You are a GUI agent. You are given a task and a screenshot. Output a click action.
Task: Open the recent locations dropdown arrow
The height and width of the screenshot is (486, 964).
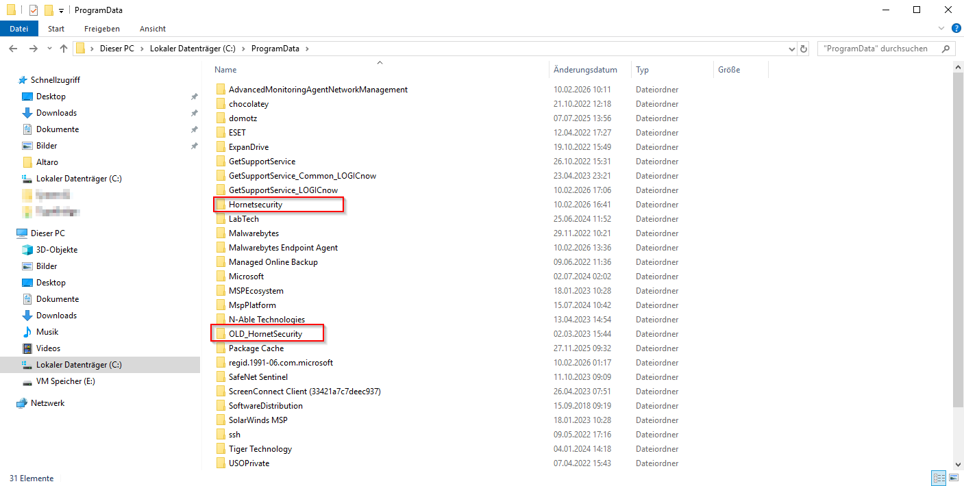[49, 49]
